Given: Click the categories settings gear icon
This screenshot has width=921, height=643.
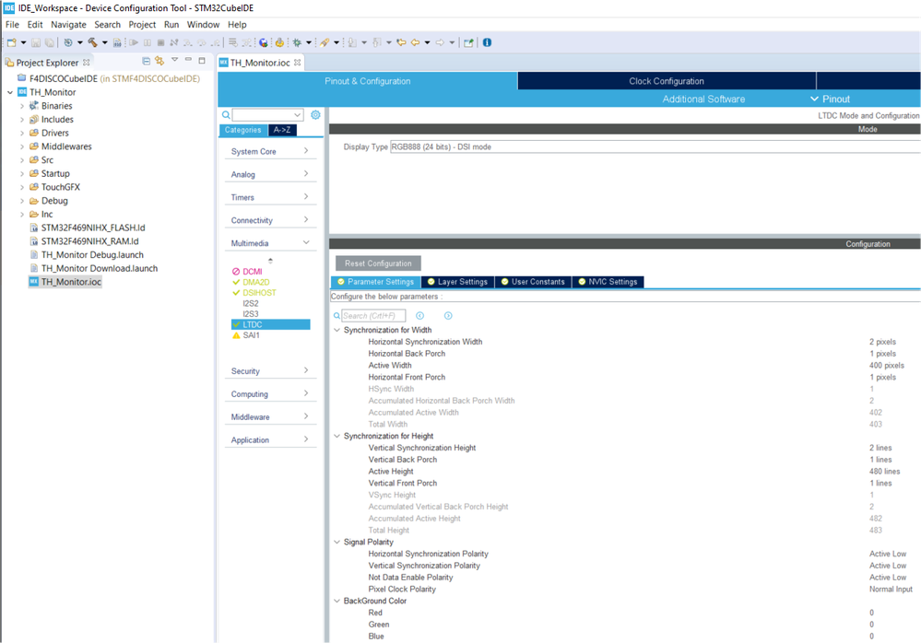Looking at the screenshot, I should 315,115.
